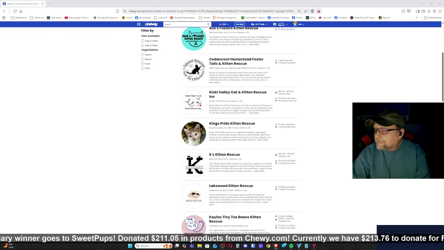444x250 pixels.
Task: Open the Chewy cart icon
Action: (x=295, y=24)
